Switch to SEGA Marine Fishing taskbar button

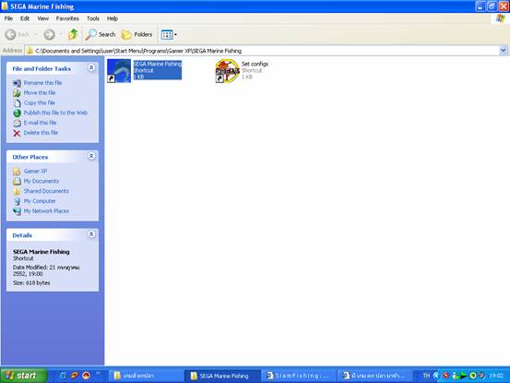[x=223, y=376]
